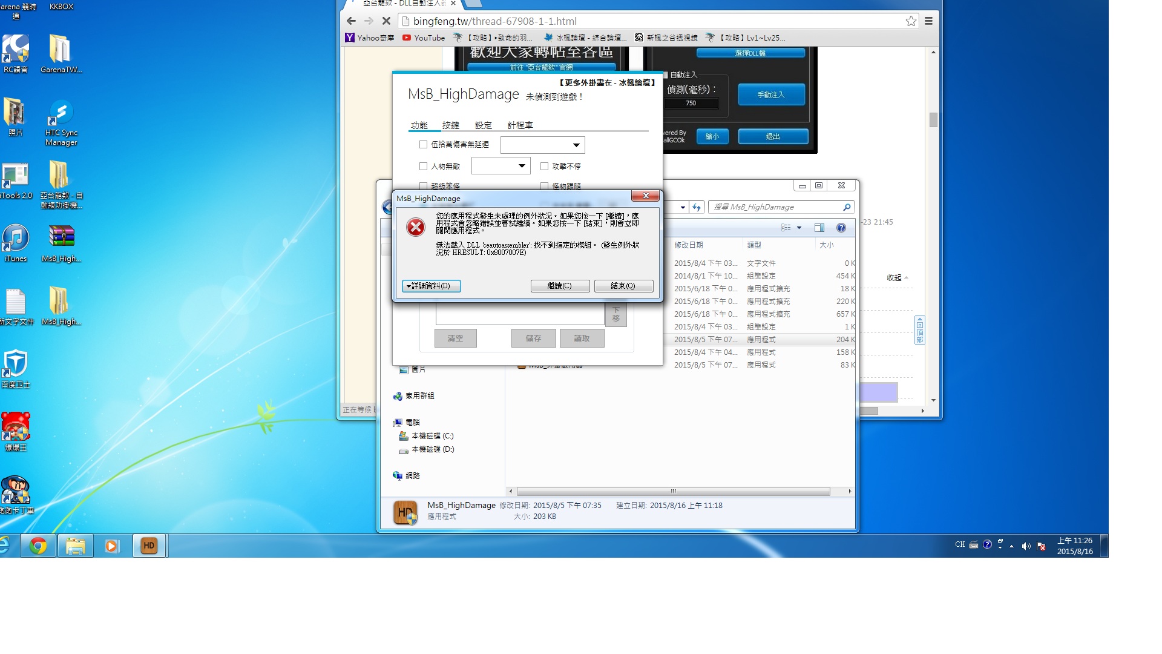
Task: Expand the dropdown beside 伍拾萬傷害無延遲
Action: [x=576, y=145]
